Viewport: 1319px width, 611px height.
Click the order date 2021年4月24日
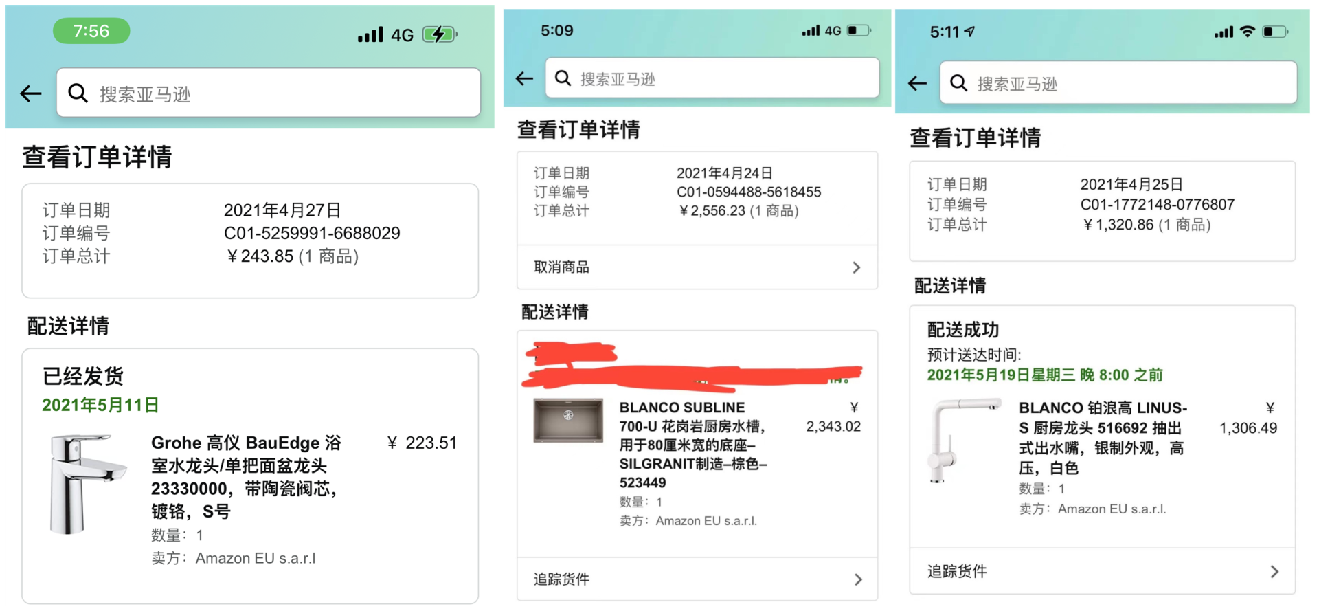(725, 173)
